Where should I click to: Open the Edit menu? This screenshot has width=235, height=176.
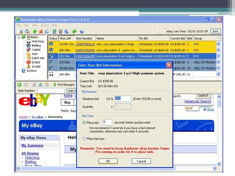tap(26, 25)
